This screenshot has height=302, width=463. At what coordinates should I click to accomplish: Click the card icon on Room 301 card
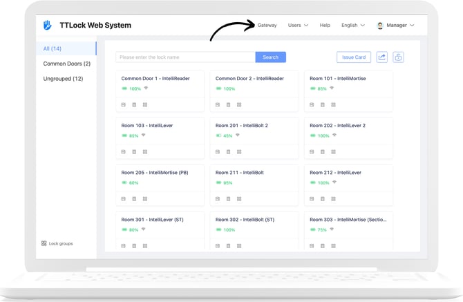click(124, 246)
